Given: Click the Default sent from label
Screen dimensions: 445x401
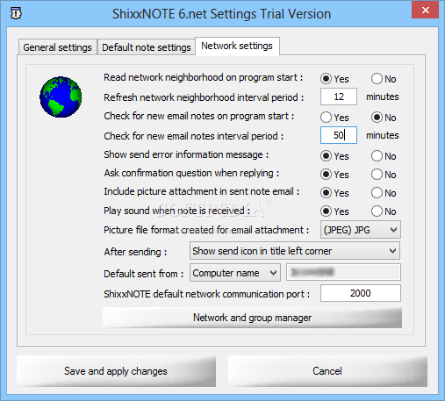Looking at the screenshot, I should pos(144,274).
